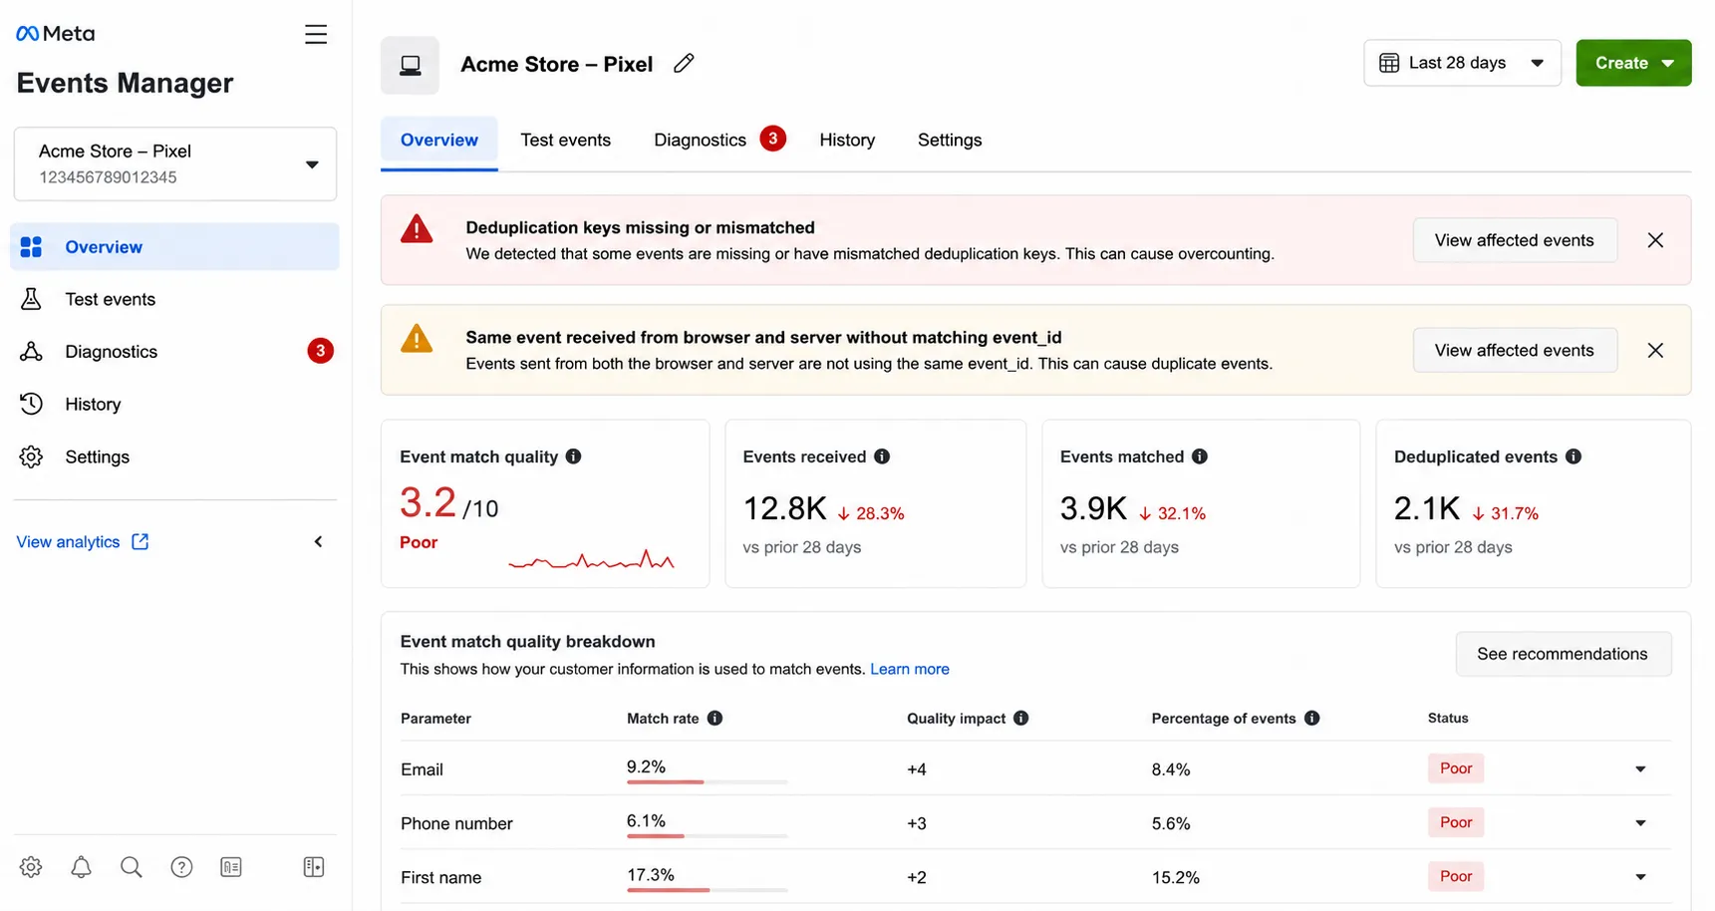Click the Poor status badge for Email
The width and height of the screenshot is (1715, 911).
click(x=1456, y=768)
